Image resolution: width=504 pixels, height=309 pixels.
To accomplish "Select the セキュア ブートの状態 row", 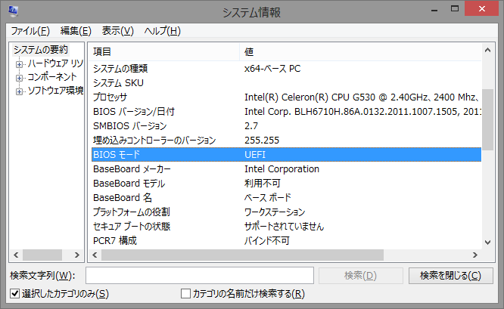I will [x=286, y=226].
